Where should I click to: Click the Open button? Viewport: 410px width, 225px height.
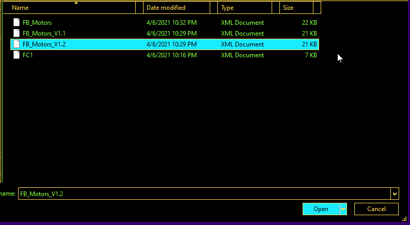pyautogui.click(x=321, y=209)
